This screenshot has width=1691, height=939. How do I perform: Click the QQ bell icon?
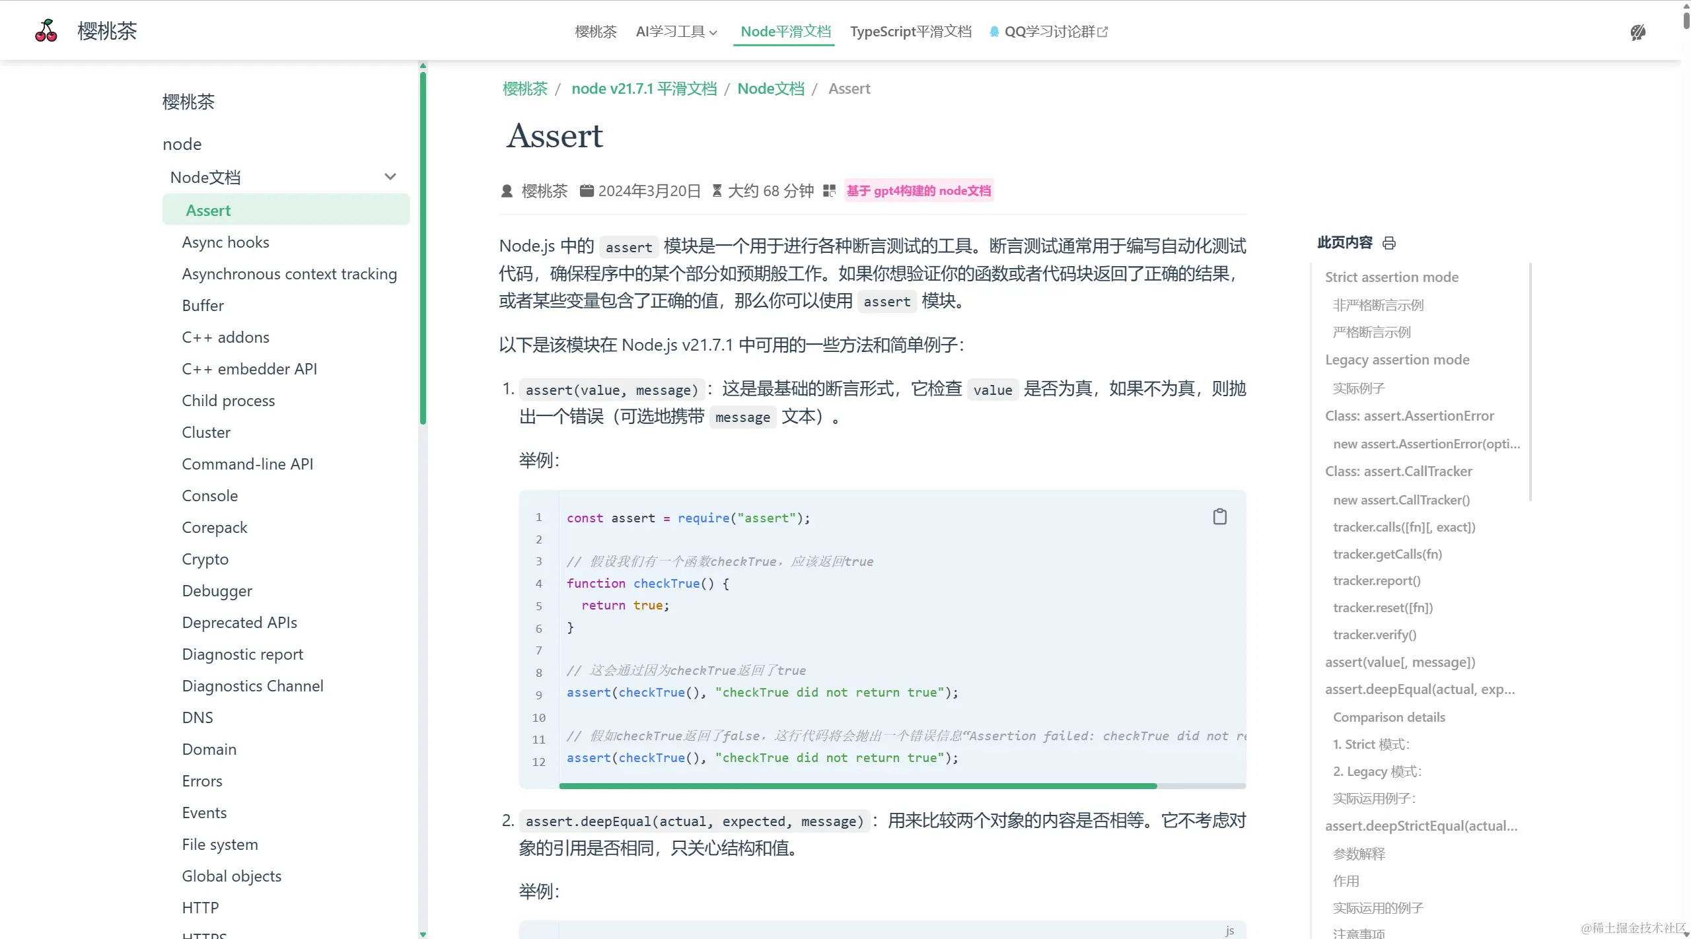(x=993, y=32)
